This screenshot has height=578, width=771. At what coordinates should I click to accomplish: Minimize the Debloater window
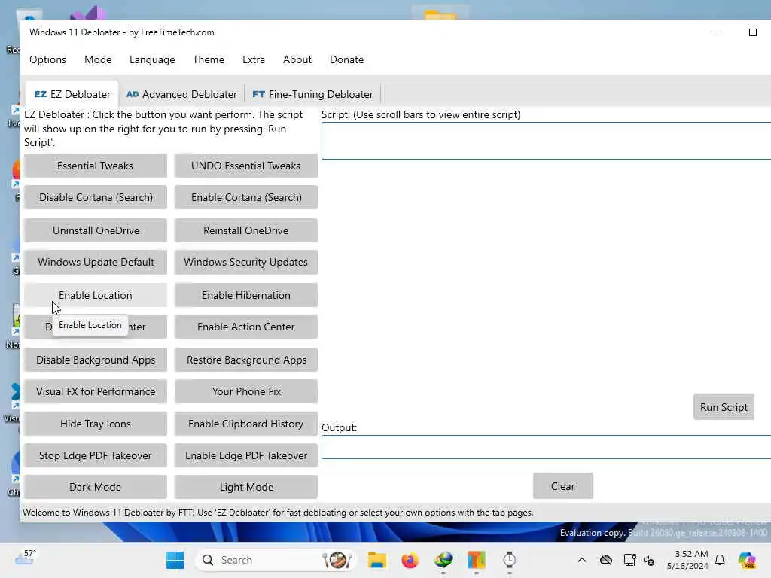pos(718,32)
